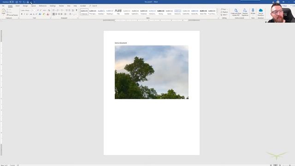Click the Search box in the ribbon
Image resolution: width=295 pixels, height=166 pixels.
tap(93, 6)
